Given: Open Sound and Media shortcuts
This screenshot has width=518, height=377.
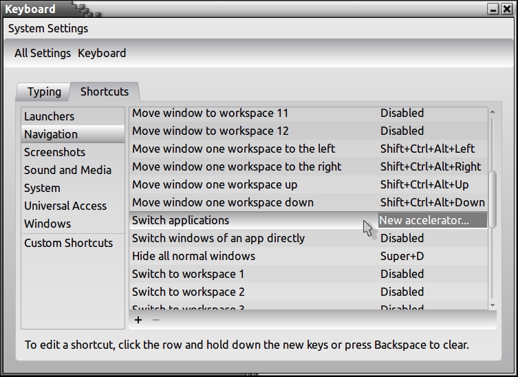Looking at the screenshot, I should point(67,170).
